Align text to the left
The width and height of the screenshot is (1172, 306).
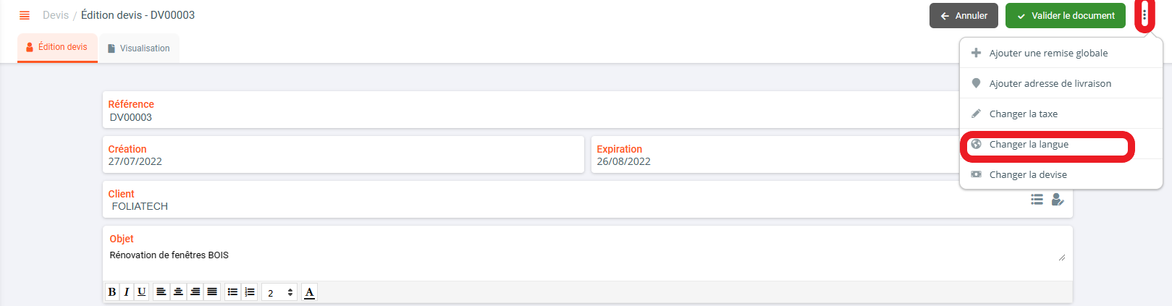pyautogui.click(x=161, y=292)
